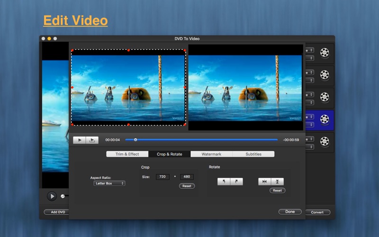Open the upper dropdown in the highlighted blue row
The height and width of the screenshot is (237, 379).
pos(309,117)
